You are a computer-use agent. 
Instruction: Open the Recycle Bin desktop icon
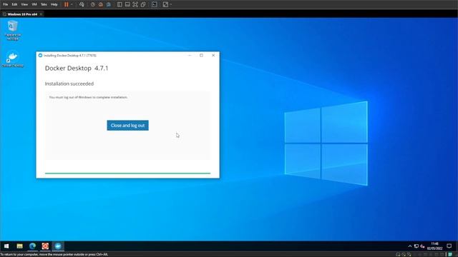point(13,30)
